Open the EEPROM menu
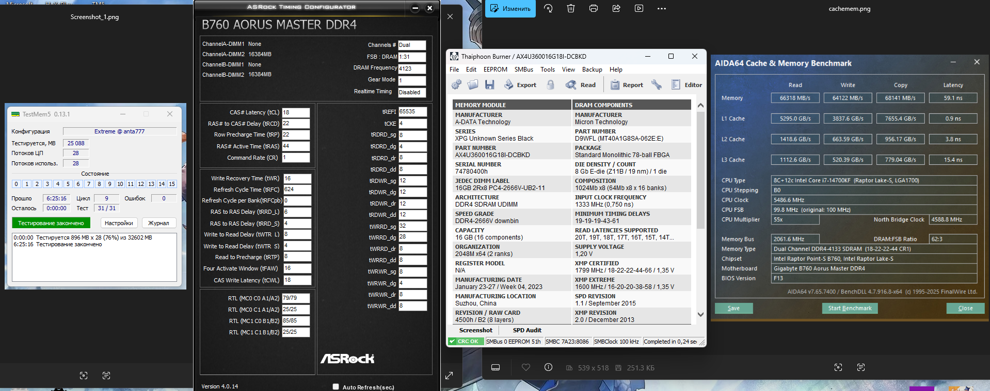 (x=496, y=70)
